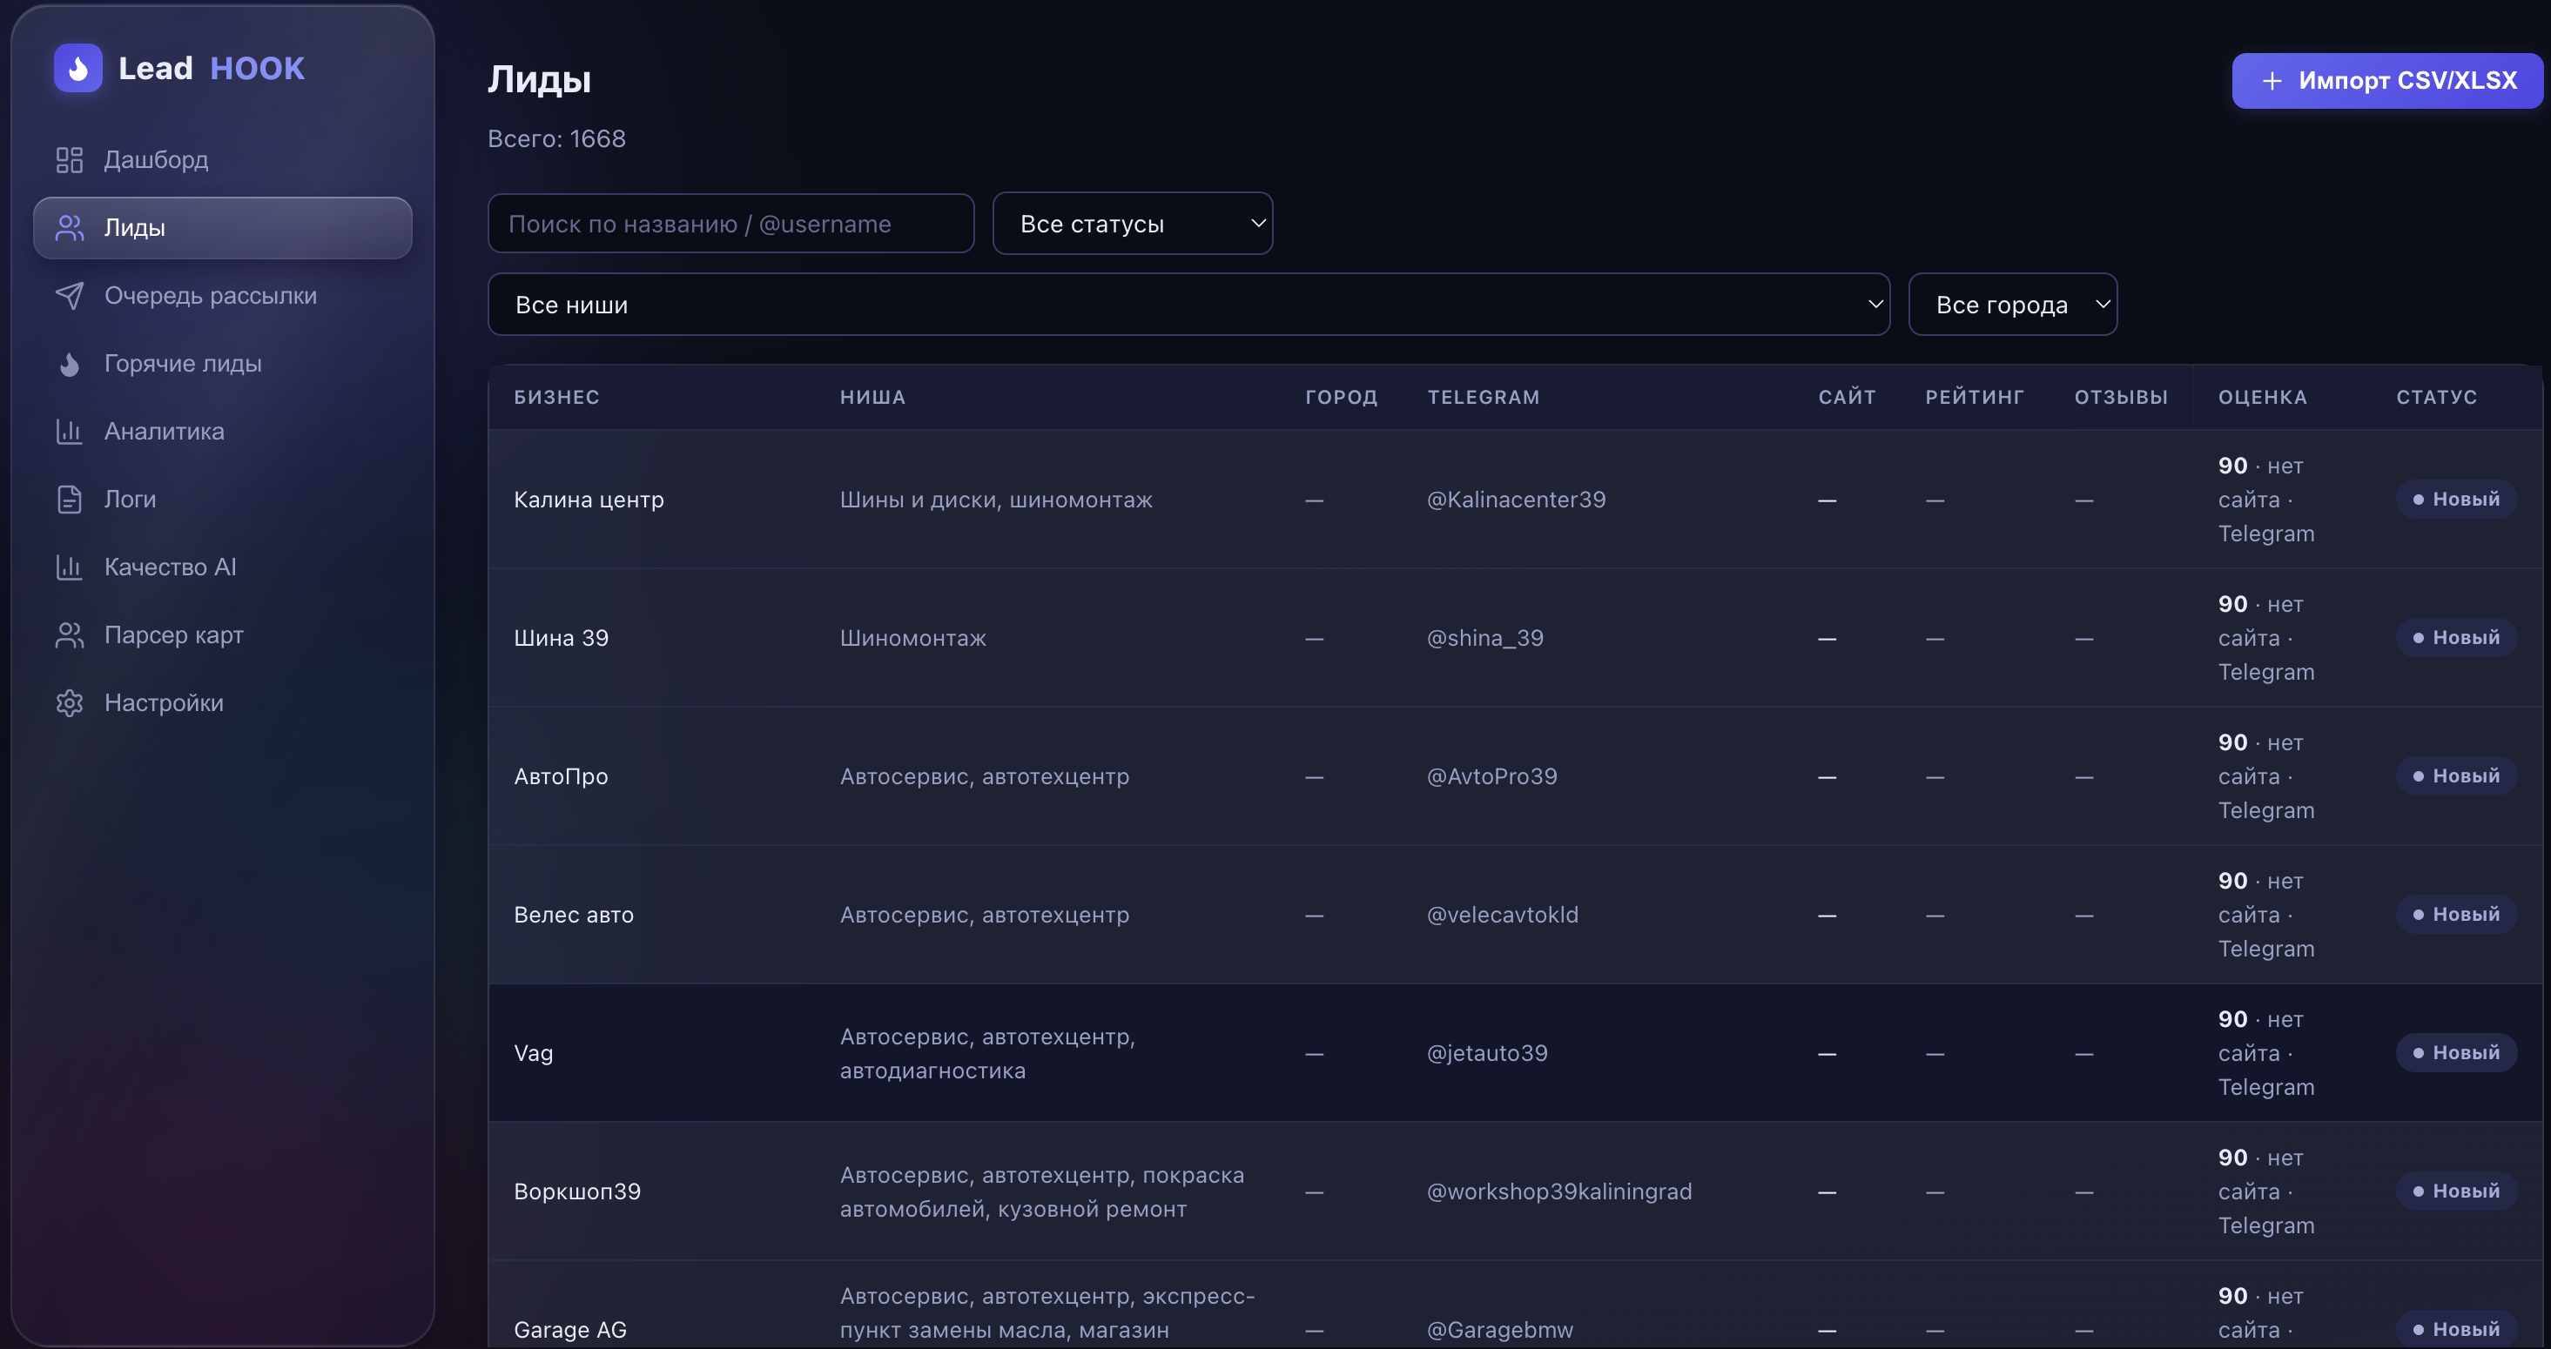Go to Горячие лиды
This screenshot has width=2551, height=1349.
pyautogui.click(x=223, y=363)
